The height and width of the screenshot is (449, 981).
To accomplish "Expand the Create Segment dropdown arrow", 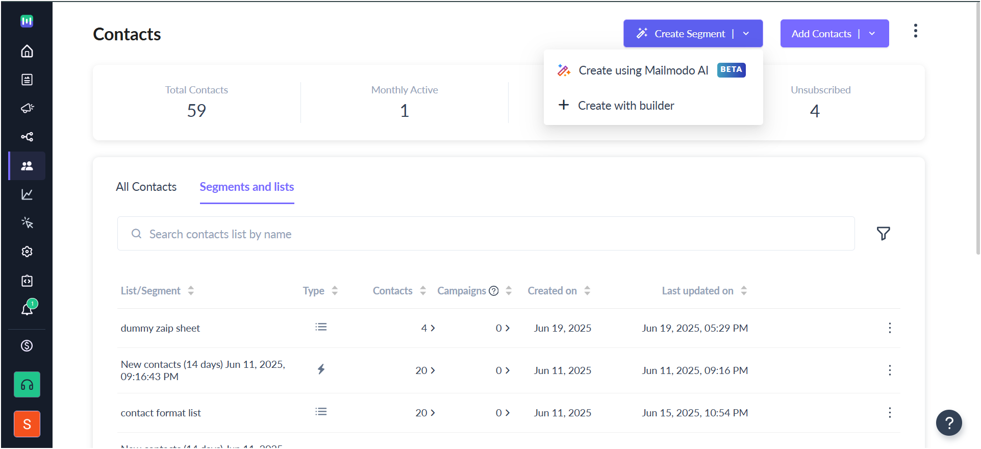I will (x=746, y=34).
